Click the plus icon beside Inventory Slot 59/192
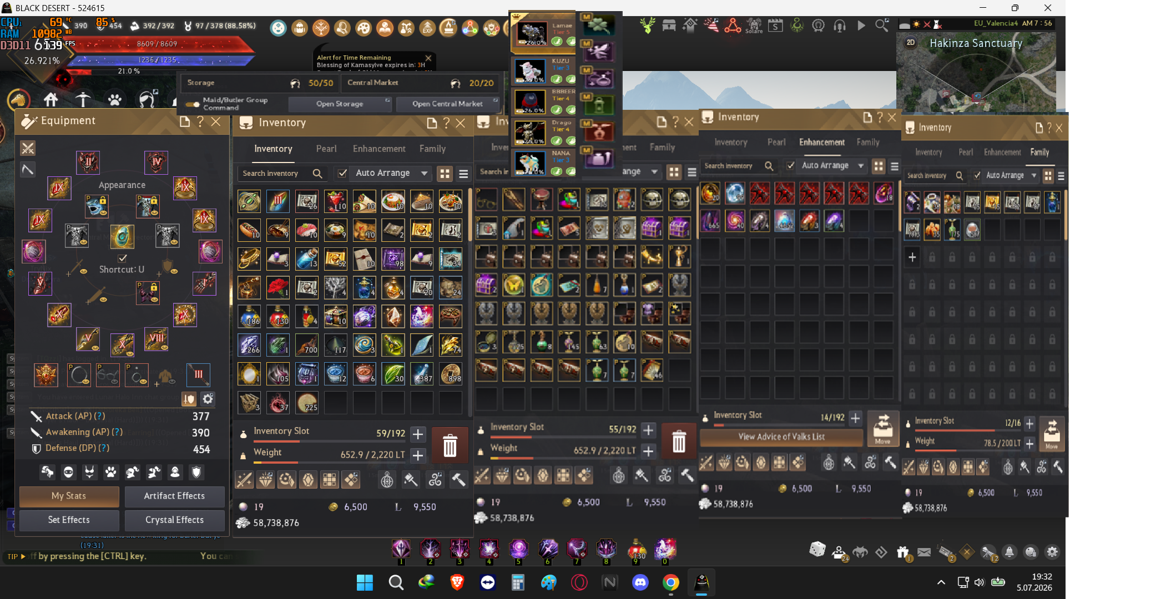1161x599 pixels. [x=418, y=433]
